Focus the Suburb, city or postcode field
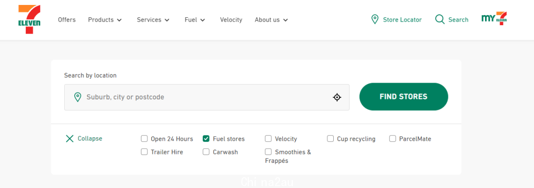Image resolution: width=534 pixels, height=188 pixels. click(x=207, y=97)
